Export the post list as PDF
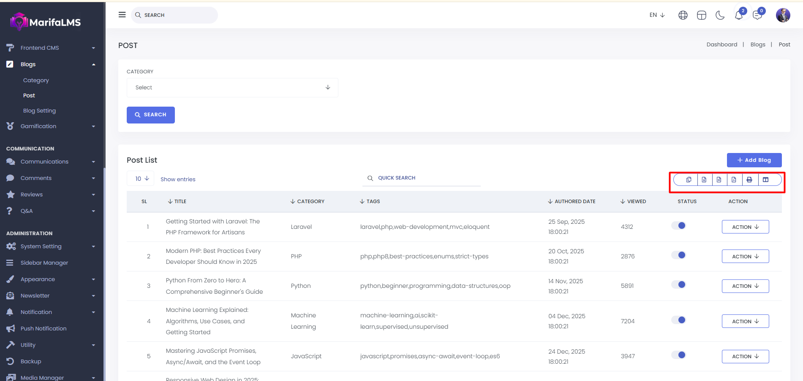 tap(734, 180)
